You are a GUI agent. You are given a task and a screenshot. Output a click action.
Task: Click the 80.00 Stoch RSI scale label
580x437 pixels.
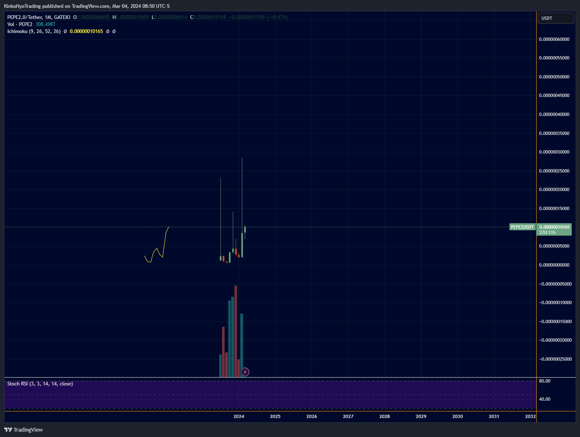point(544,381)
